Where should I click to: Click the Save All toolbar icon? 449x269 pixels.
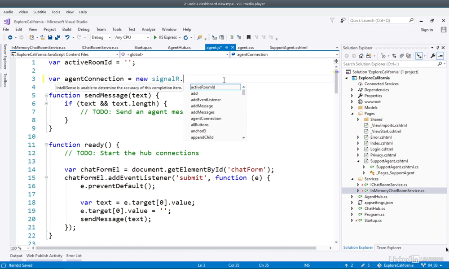tap(57, 38)
